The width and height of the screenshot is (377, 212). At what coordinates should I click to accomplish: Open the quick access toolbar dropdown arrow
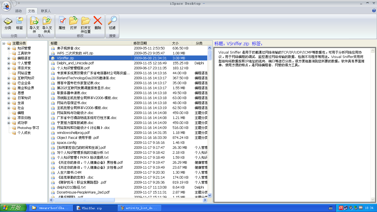tap(19, 3)
